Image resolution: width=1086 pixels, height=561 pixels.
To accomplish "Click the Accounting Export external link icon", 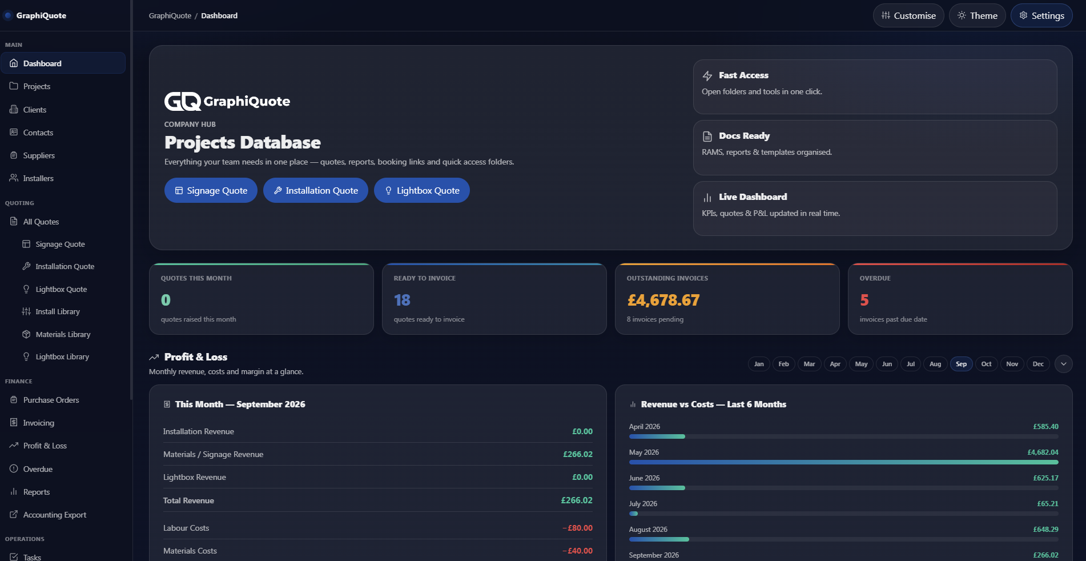I will click(x=14, y=515).
